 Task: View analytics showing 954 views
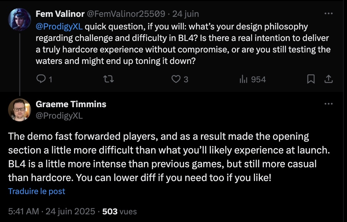[x=253, y=79]
